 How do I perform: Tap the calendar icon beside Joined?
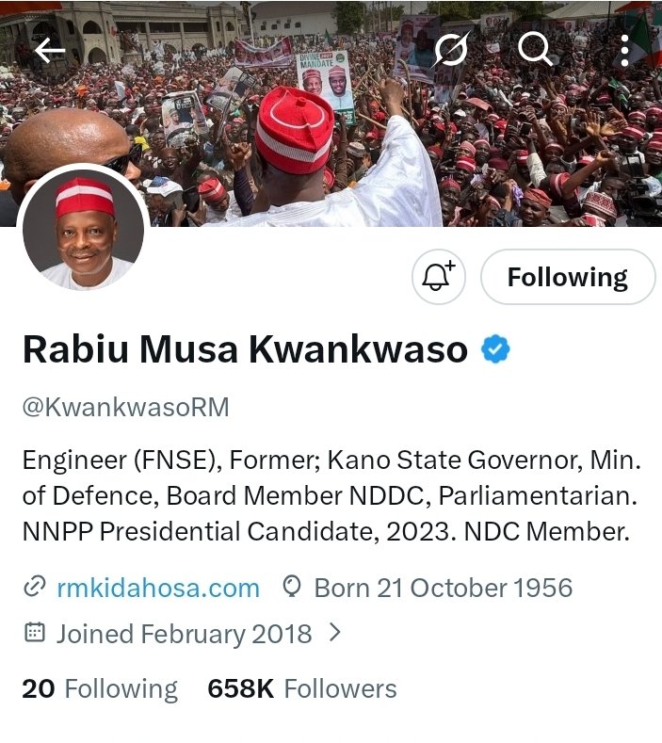(x=35, y=632)
